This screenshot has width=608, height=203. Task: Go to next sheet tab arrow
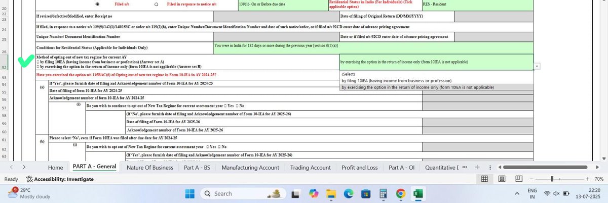point(24,167)
